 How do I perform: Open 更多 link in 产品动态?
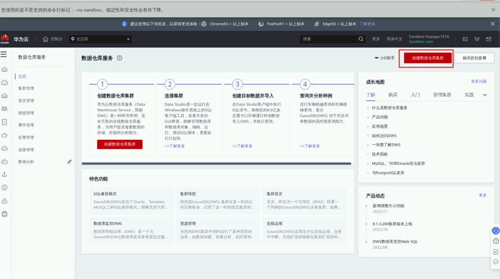tap(483, 195)
